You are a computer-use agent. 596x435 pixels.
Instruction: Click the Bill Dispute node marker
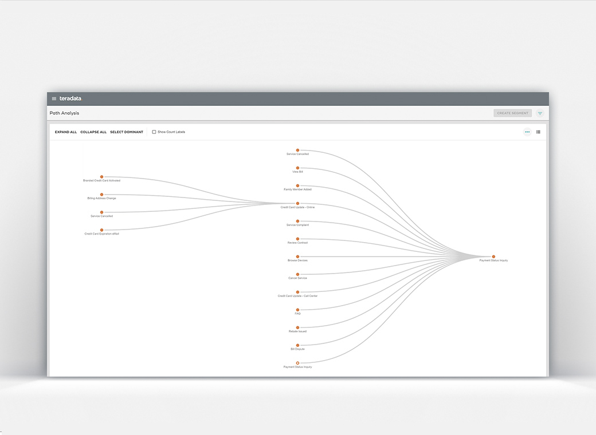pos(297,345)
